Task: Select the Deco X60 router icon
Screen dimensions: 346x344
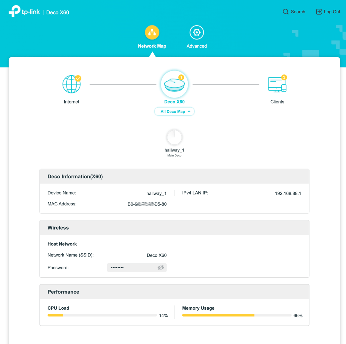Action: click(174, 84)
